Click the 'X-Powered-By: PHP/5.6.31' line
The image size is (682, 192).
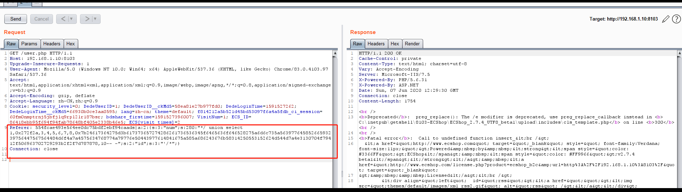pyautogui.click(x=393, y=80)
